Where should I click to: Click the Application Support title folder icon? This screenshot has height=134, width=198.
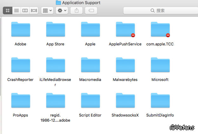point(58,3)
